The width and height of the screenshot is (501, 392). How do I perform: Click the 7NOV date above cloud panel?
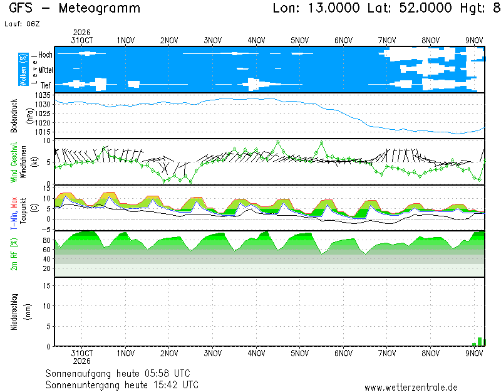pyautogui.click(x=387, y=41)
